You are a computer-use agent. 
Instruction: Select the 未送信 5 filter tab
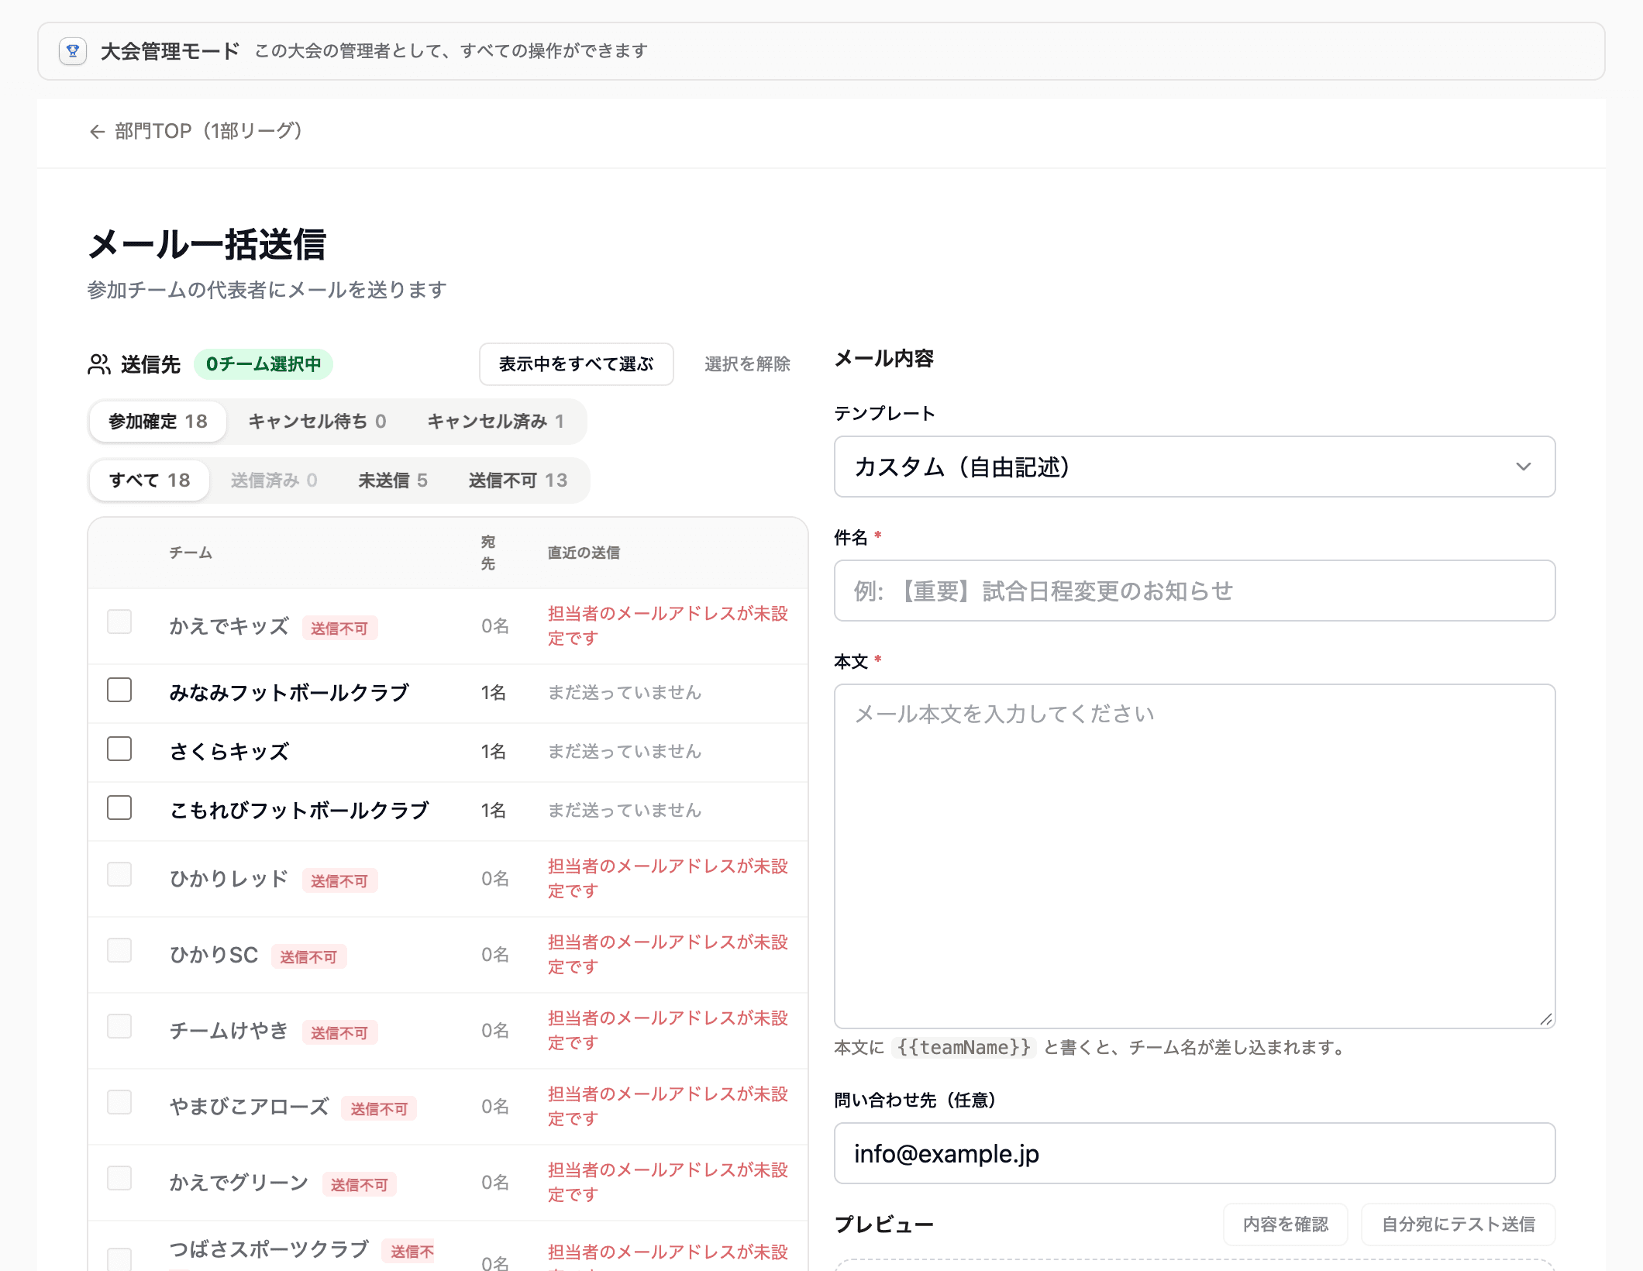click(x=393, y=480)
